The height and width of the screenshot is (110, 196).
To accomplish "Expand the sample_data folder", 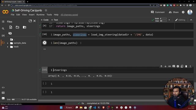I will pyautogui.click(x=8, y=43).
